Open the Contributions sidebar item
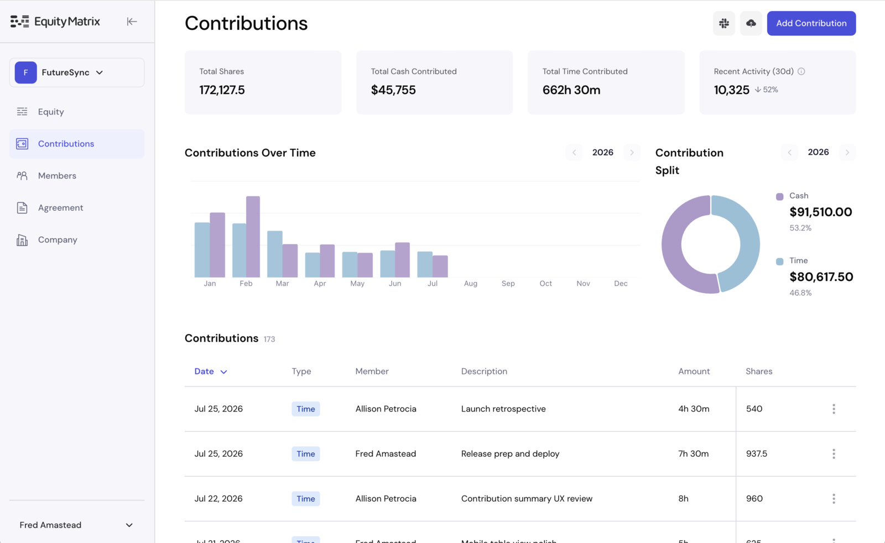 pyautogui.click(x=77, y=144)
